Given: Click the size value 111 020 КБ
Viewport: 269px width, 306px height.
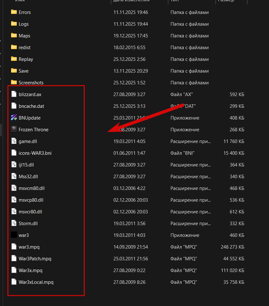Looking at the screenshot, I should coord(233,270).
